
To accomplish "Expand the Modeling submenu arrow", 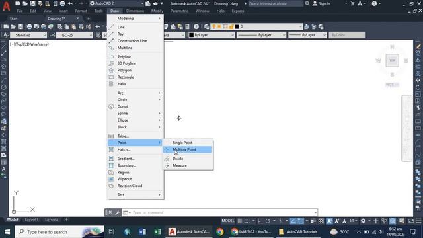I will coord(159,18).
